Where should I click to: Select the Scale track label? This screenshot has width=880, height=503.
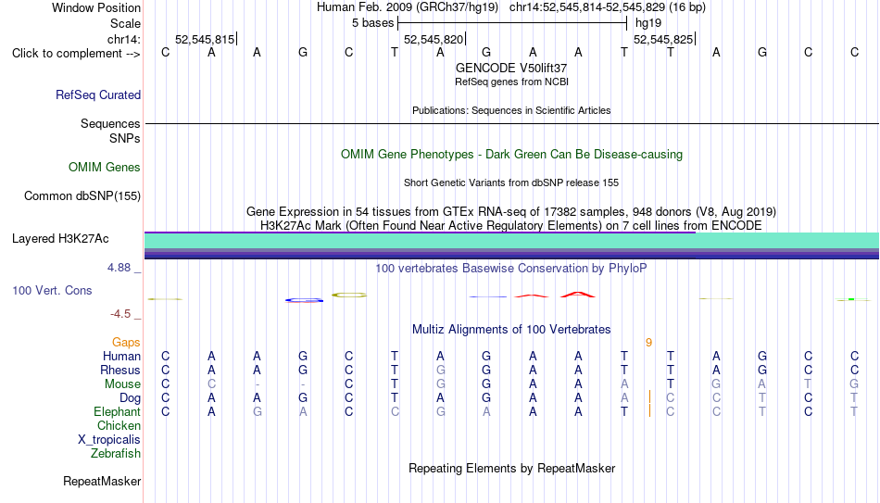125,23
